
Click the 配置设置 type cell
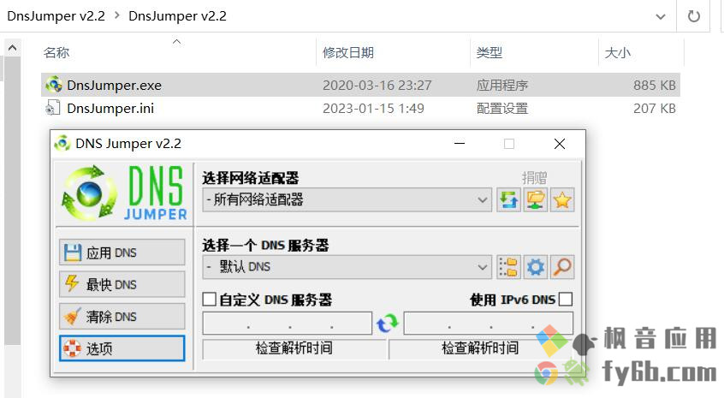[501, 108]
